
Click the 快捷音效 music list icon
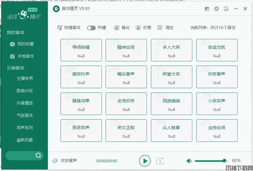[59, 28]
